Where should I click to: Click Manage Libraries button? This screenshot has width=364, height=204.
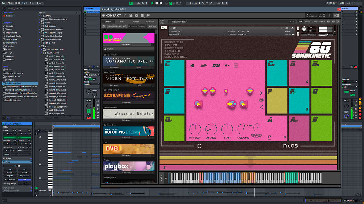click(114, 26)
